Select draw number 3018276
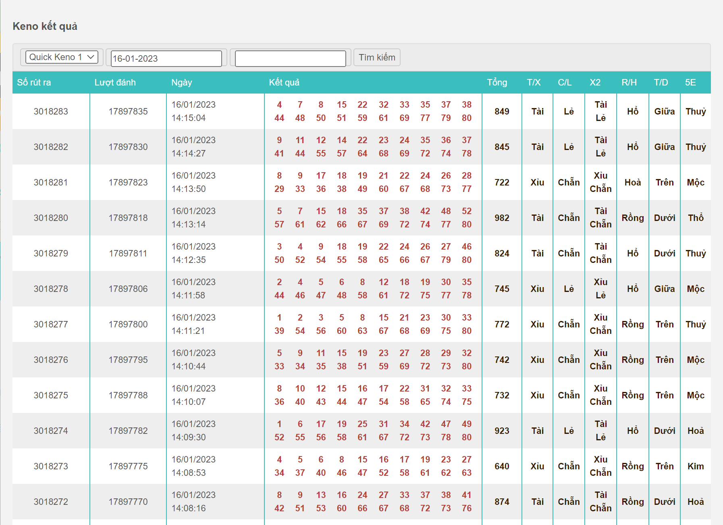 [x=51, y=360]
